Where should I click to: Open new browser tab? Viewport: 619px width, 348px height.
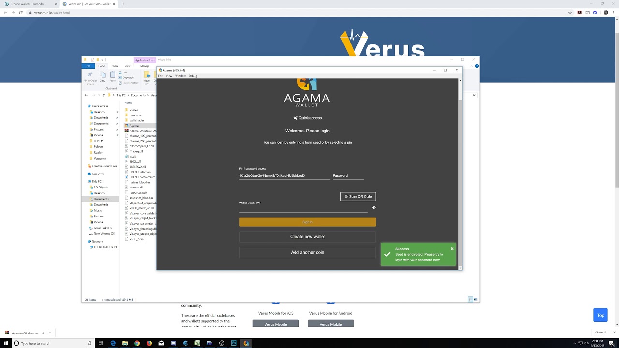click(x=123, y=4)
